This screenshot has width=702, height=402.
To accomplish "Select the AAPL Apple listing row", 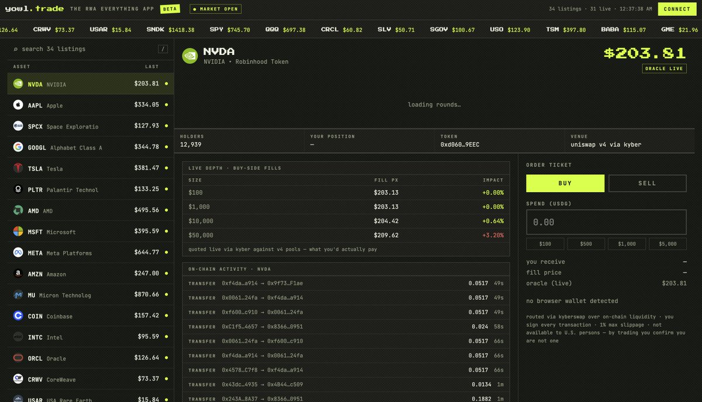I will point(91,105).
